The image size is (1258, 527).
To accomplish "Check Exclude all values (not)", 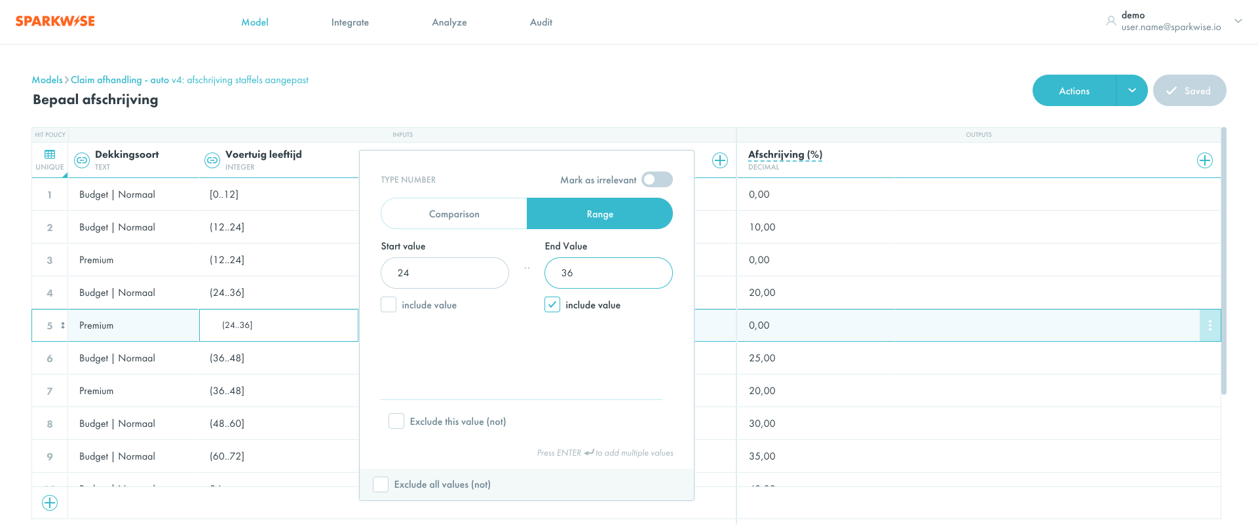I will tap(381, 484).
